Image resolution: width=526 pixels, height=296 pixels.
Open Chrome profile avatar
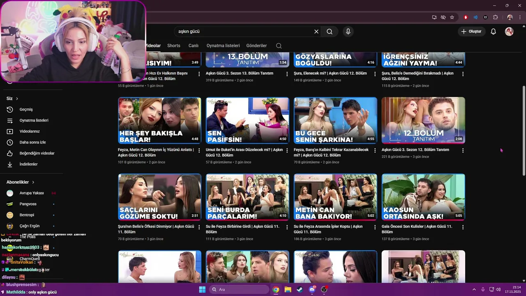click(510, 17)
